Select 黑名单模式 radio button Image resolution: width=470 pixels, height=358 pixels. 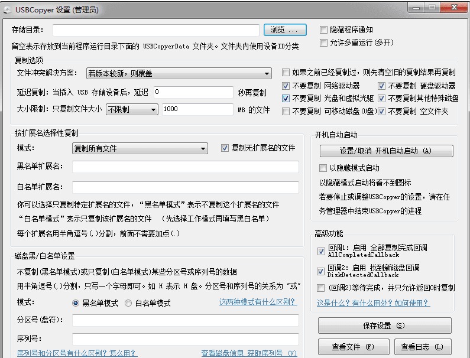tap(76, 303)
